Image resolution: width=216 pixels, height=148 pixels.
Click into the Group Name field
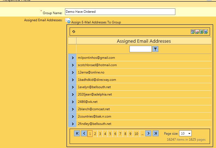tap(120, 12)
